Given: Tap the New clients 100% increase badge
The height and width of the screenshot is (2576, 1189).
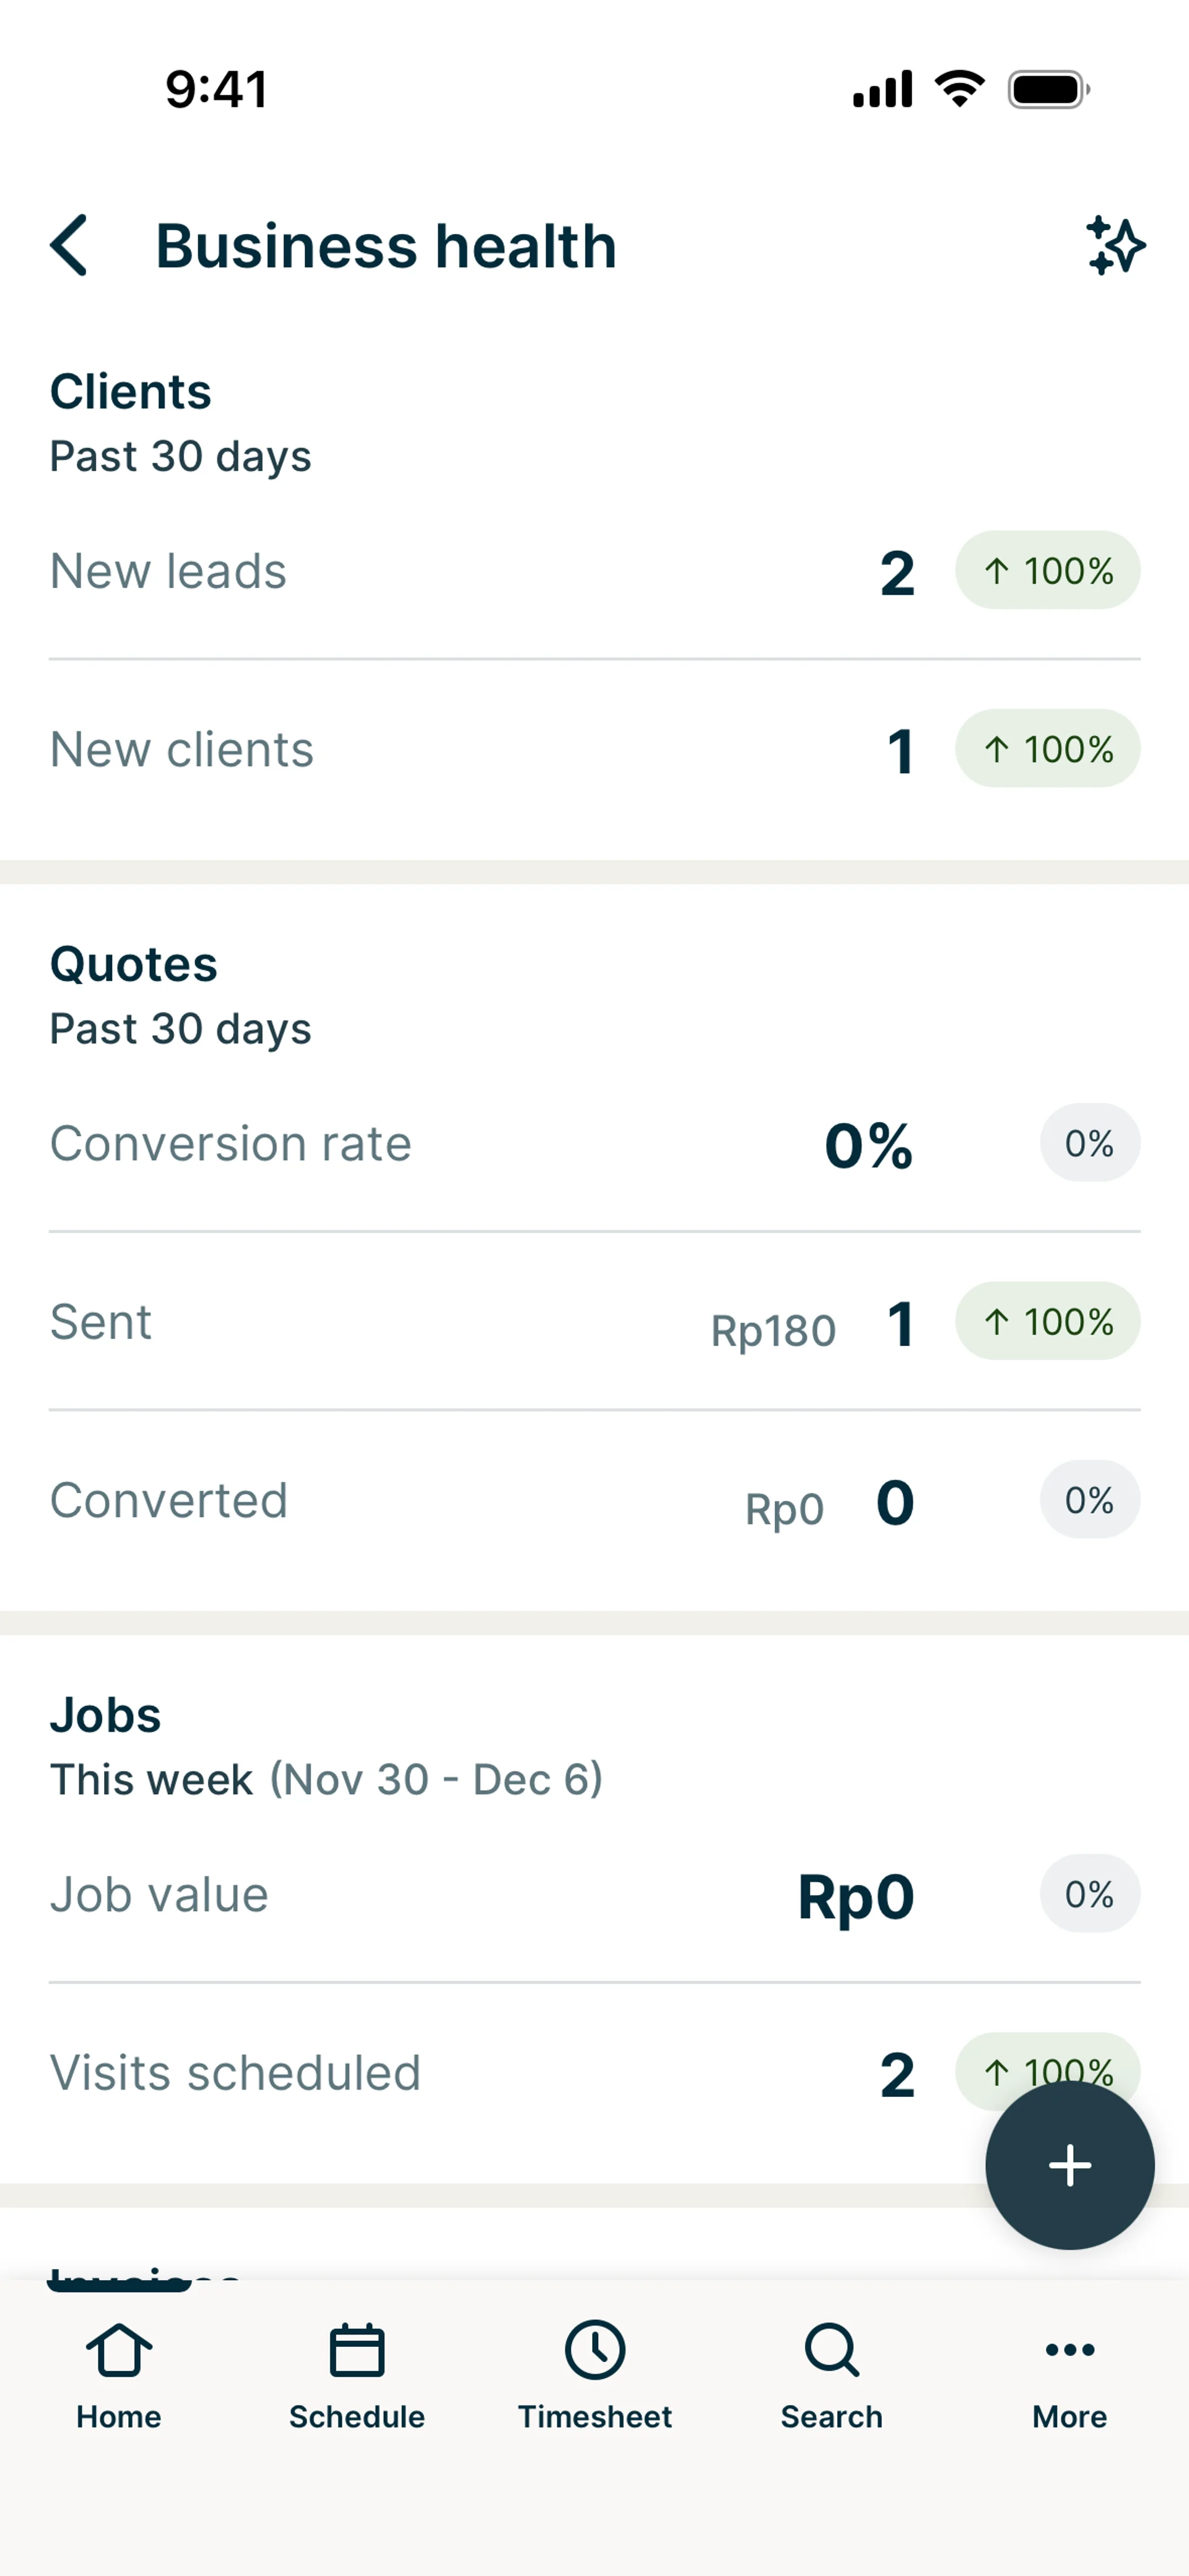Looking at the screenshot, I should [1047, 749].
